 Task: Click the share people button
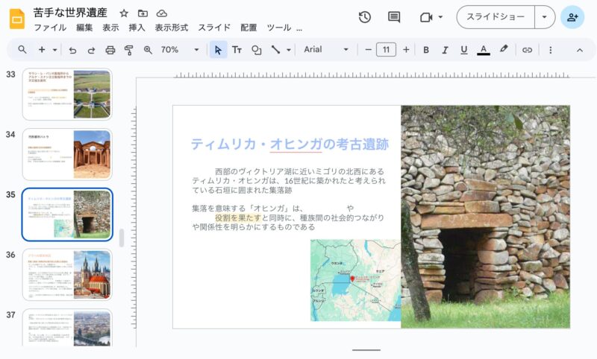click(x=572, y=17)
